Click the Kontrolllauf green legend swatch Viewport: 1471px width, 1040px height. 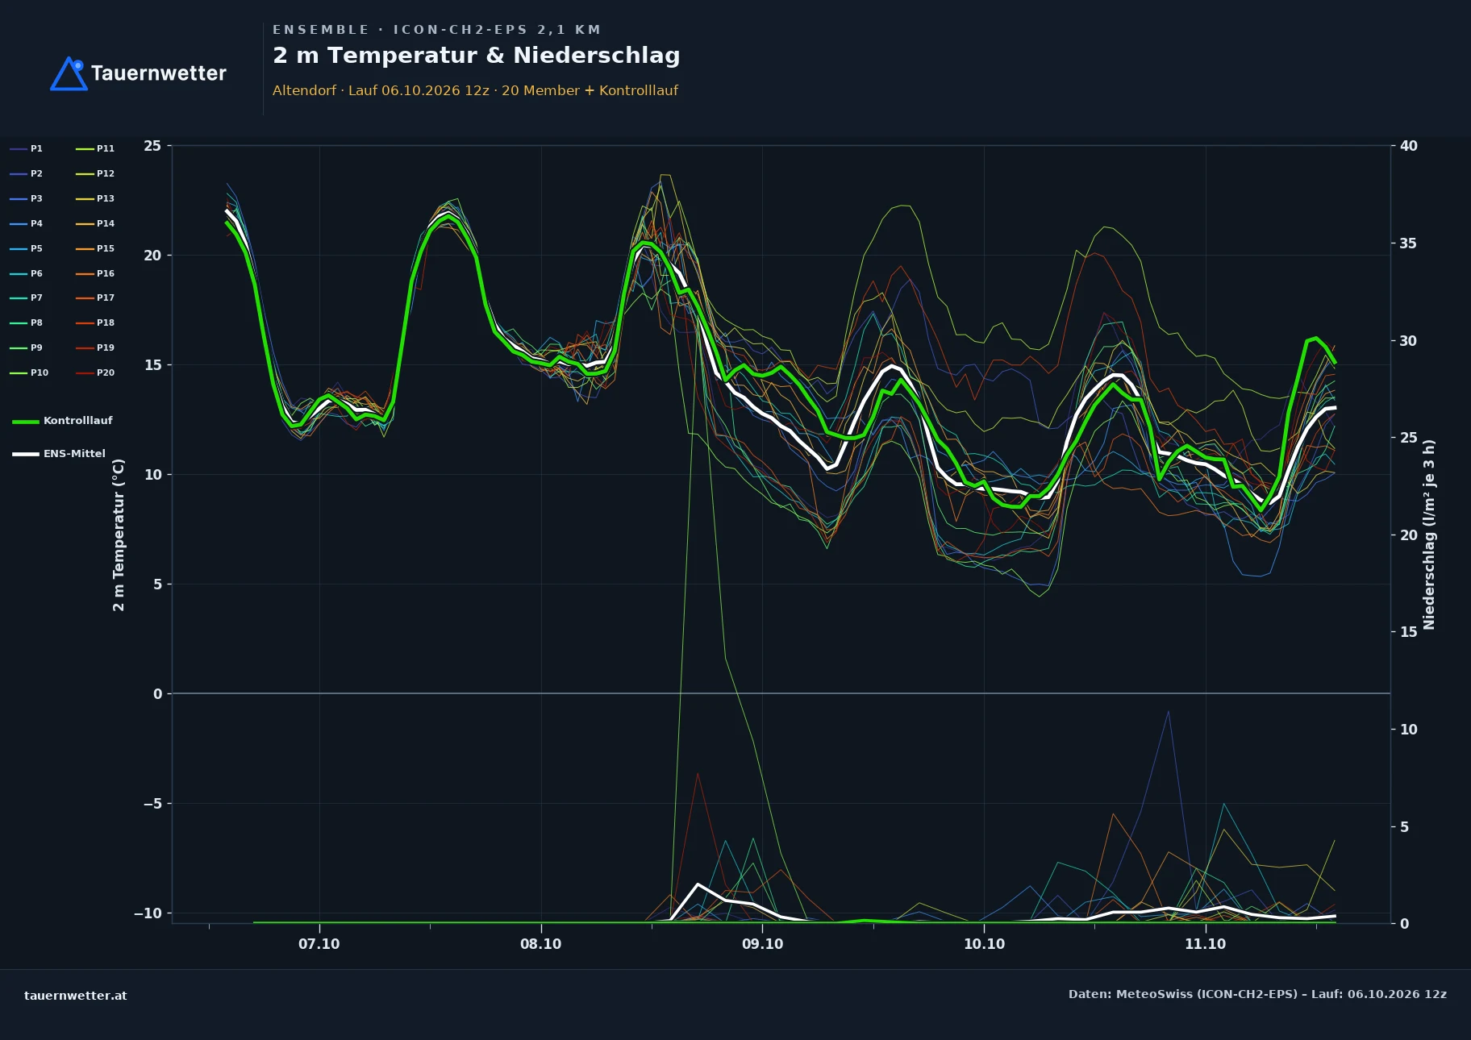pos(26,421)
